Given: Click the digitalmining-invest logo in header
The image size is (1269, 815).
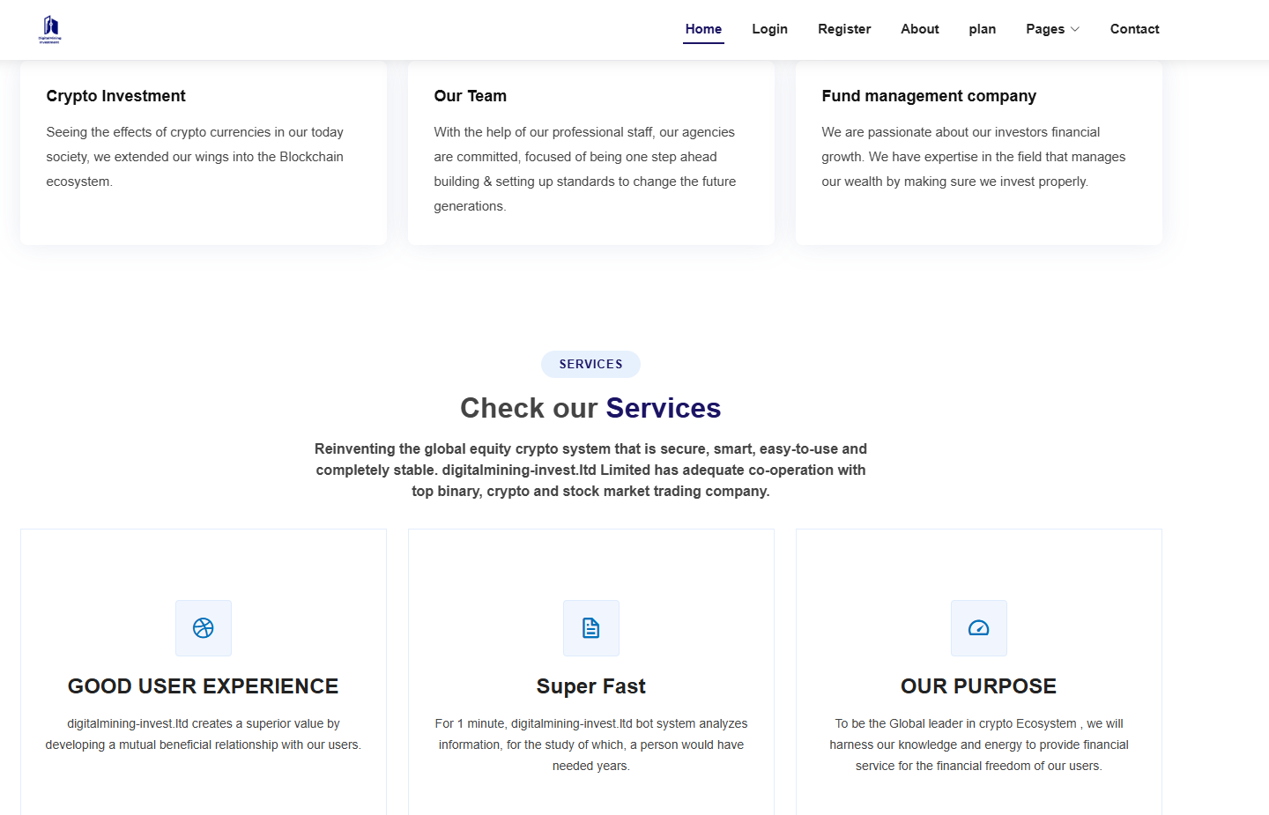Looking at the screenshot, I should pos(50,29).
